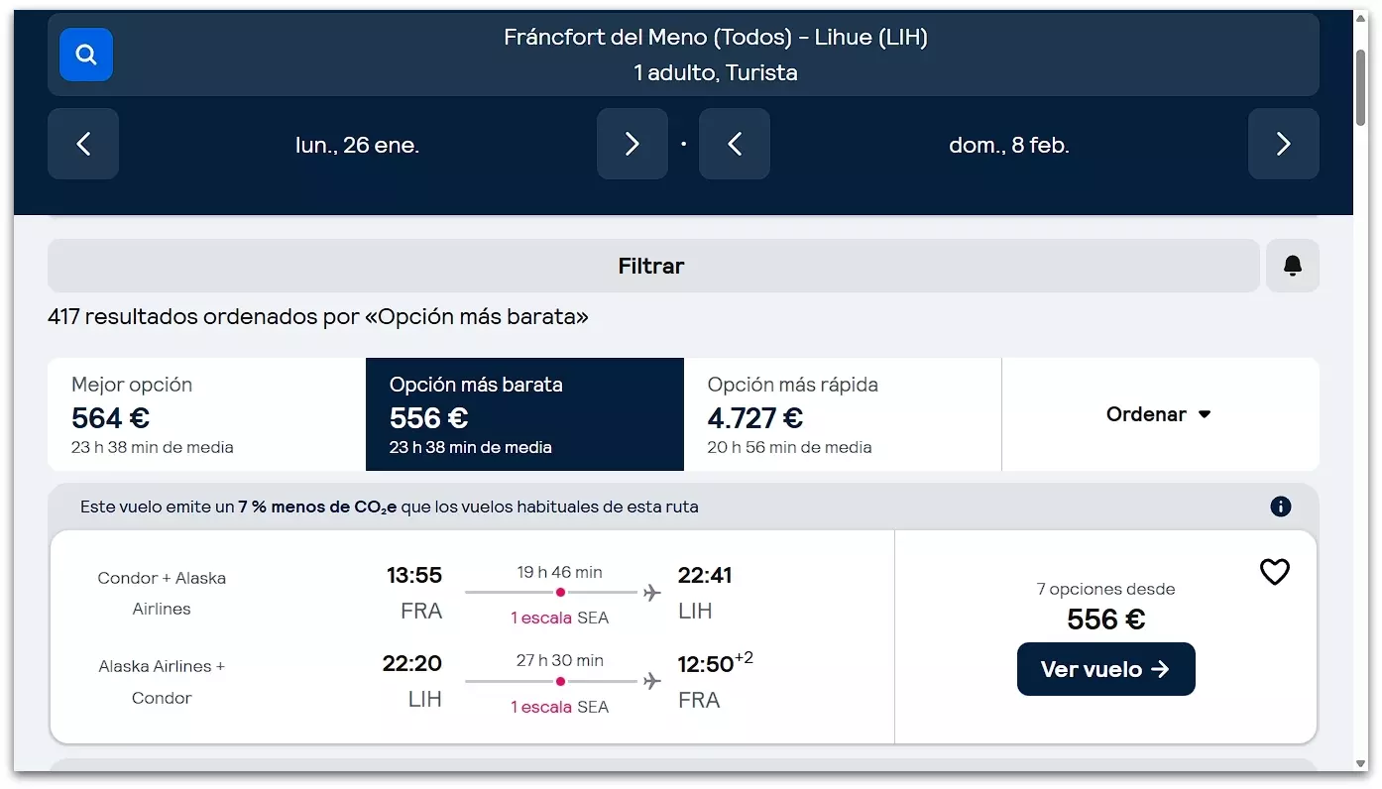This screenshot has width=1382, height=789.
Task: Save flight with the heart icon
Action: point(1274,572)
